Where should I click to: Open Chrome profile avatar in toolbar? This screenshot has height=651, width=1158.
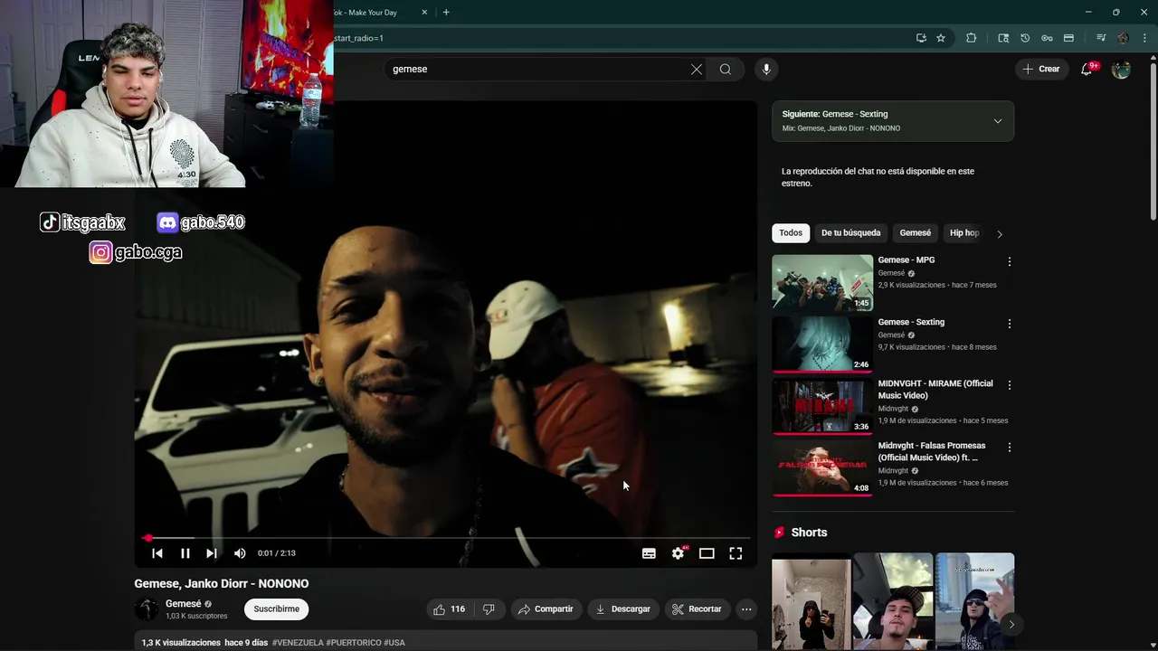tap(1123, 38)
